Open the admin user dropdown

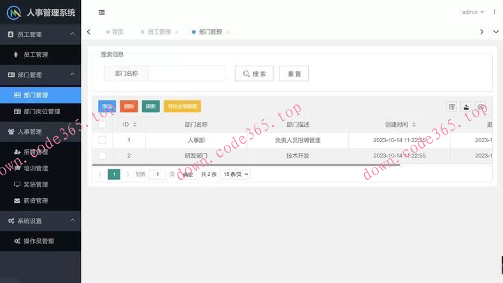(473, 12)
